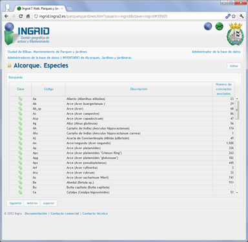This screenshot has height=242, width=248.
Task: Click the Editar button
Action: click(x=234, y=66)
